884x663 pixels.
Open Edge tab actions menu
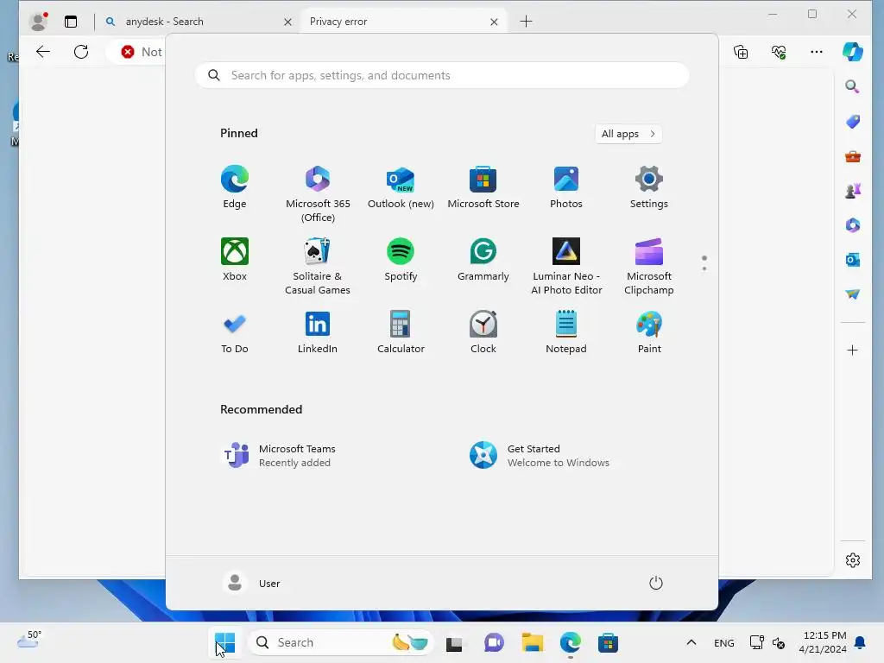(x=71, y=22)
